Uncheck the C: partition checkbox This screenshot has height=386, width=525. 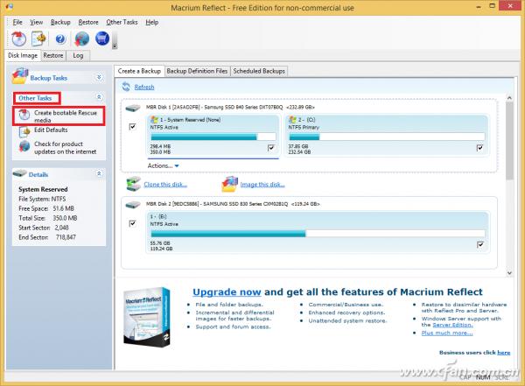tap(479, 147)
